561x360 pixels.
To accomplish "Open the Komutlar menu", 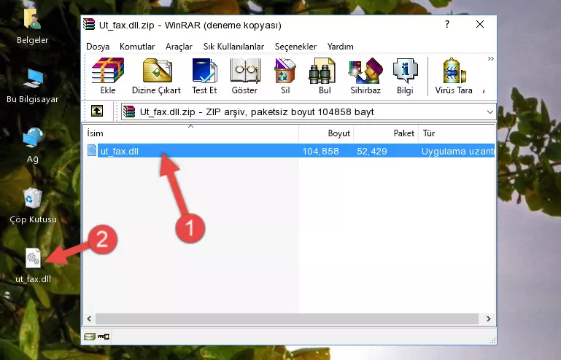I will pos(137,47).
